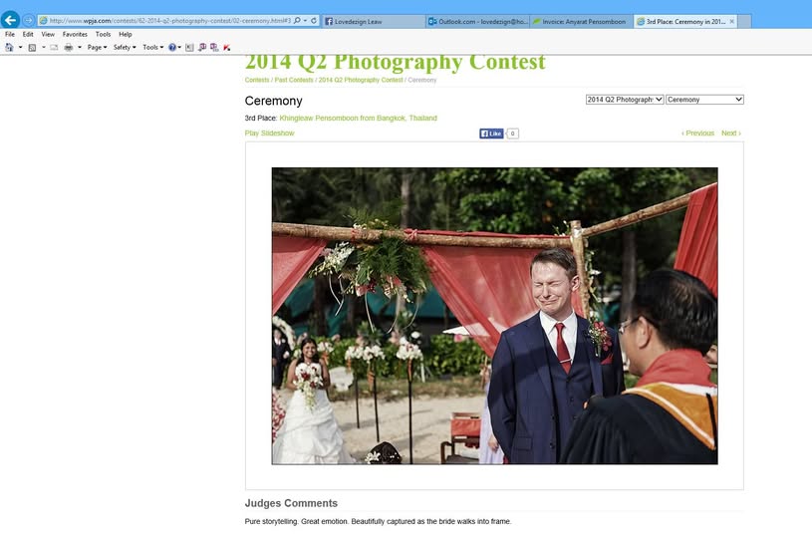Click the search magnifier in the address bar
The height and width of the screenshot is (538, 812).
(297, 21)
